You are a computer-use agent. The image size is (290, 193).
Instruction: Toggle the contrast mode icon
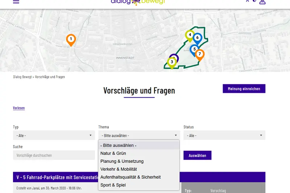click(x=254, y=1)
